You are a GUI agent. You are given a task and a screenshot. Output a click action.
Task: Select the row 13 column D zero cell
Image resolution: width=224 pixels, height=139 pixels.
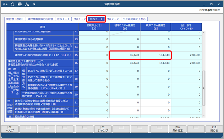(125, 39)
